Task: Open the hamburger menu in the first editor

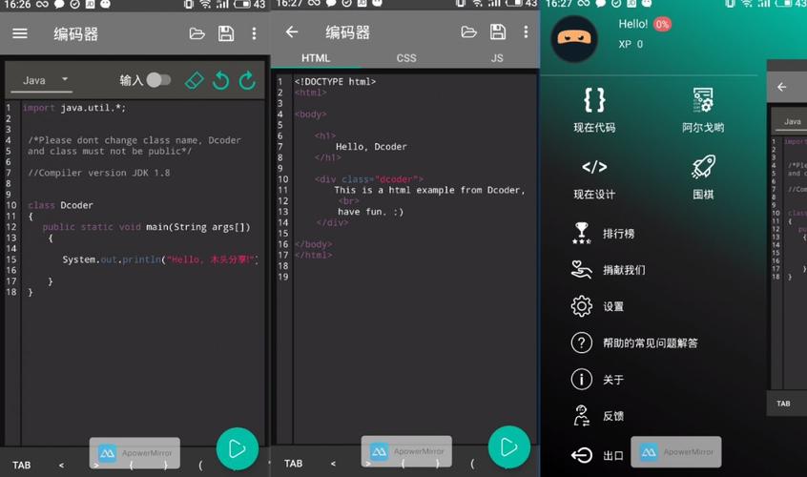Action: (20, 33)
